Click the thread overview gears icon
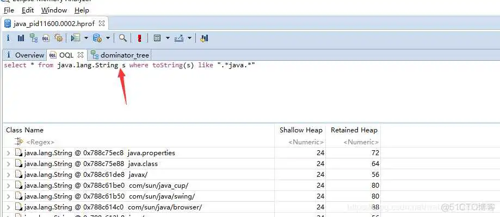This screenshot has width=500, height=217. click(58, 38)
